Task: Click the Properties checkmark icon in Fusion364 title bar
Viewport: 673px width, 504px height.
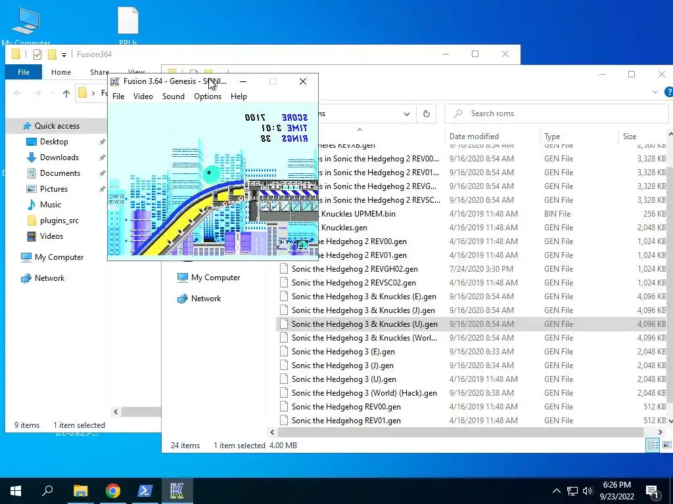Action: point(37,54)
